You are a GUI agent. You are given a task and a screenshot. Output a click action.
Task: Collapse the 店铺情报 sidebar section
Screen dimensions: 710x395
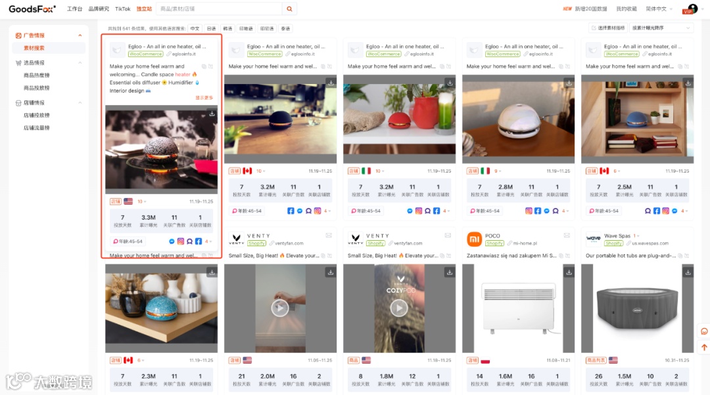click(x=80, y=102)
